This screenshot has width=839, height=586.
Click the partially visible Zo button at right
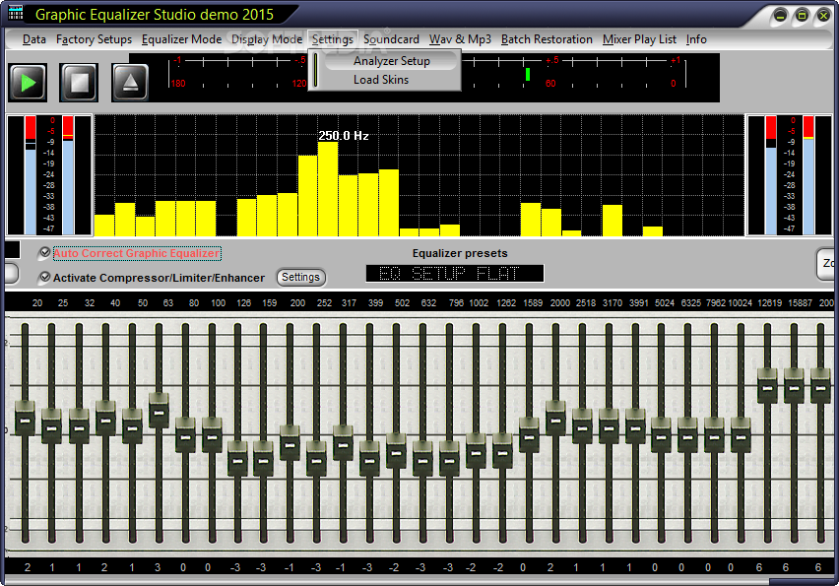point(827,263)
